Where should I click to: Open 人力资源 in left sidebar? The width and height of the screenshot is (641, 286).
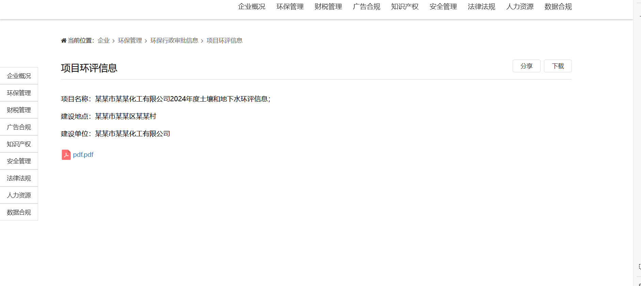pyautogui.click(x=19, y=195)
